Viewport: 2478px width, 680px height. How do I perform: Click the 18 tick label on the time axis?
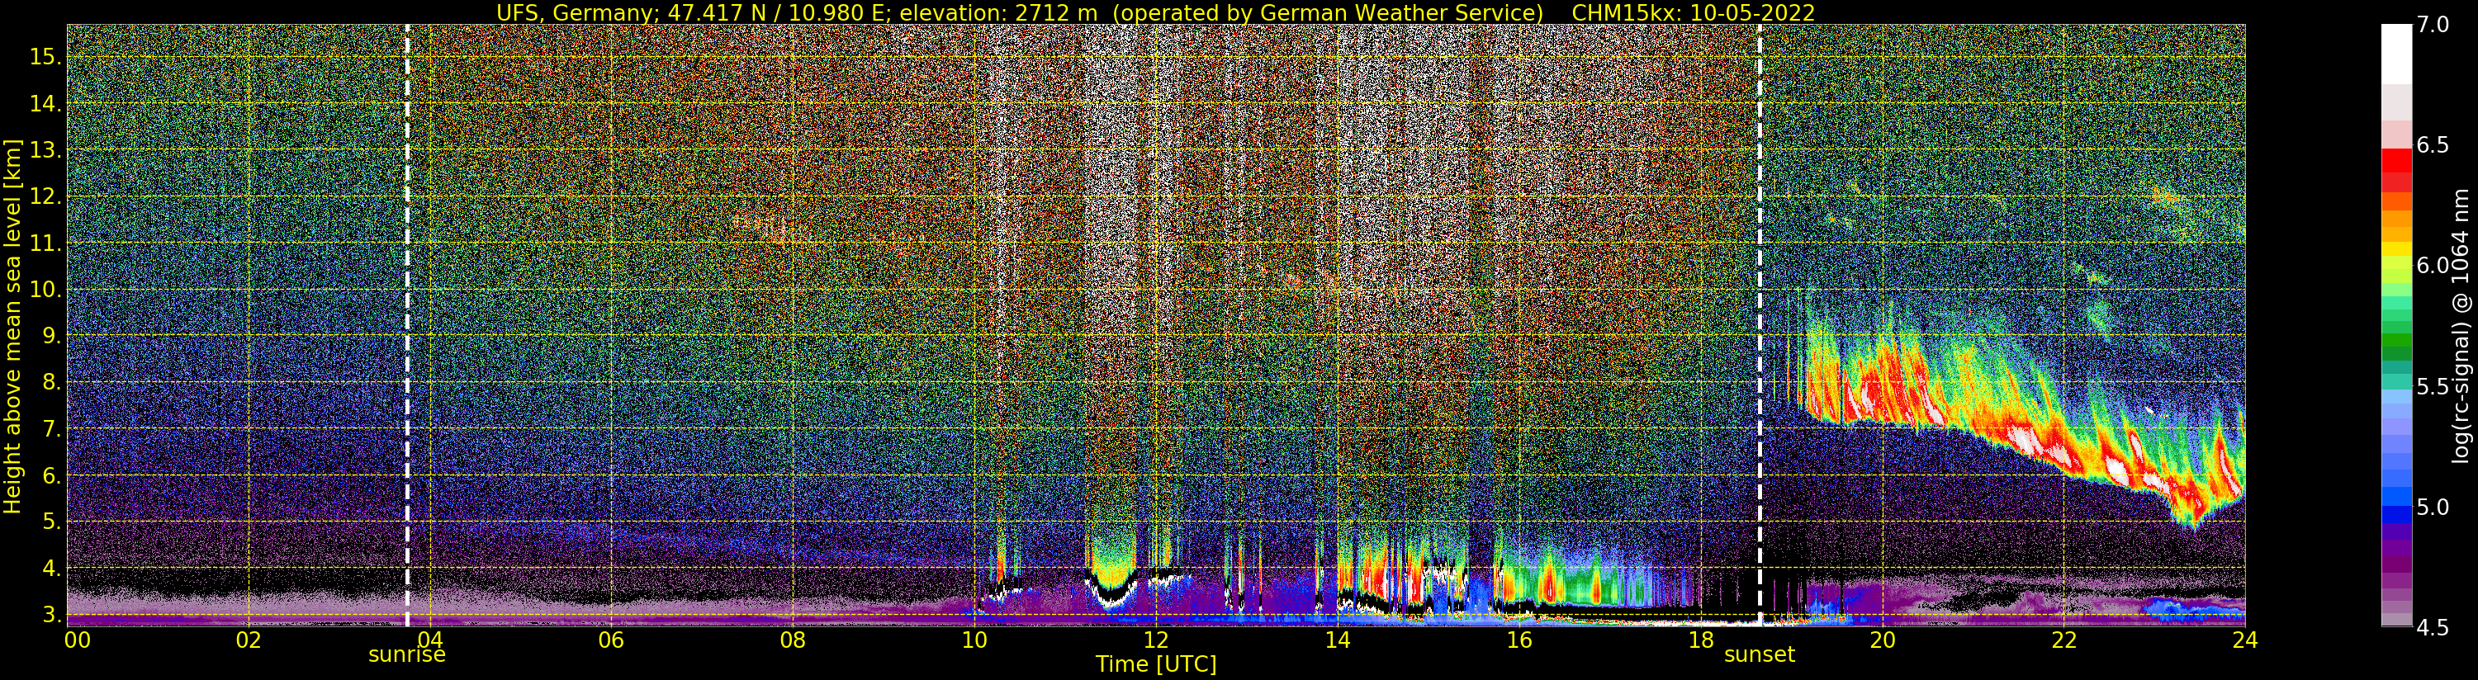click(x=1701, y=640)
